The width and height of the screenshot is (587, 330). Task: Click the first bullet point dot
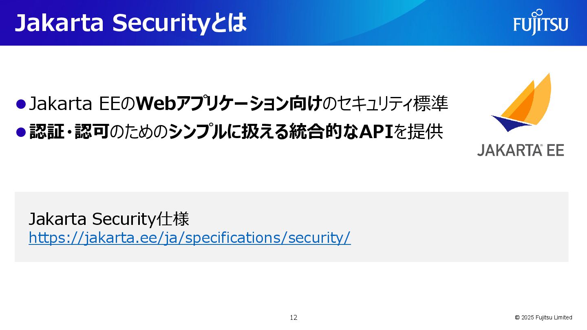[21, 104]
